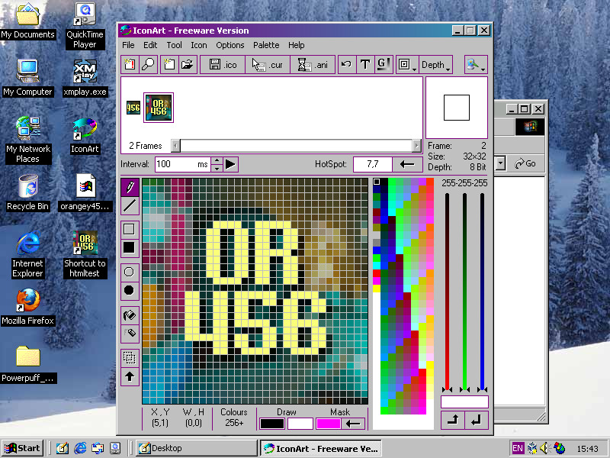The image size is (610, 458).
Task: Select the Line tool
Action: 130,205
